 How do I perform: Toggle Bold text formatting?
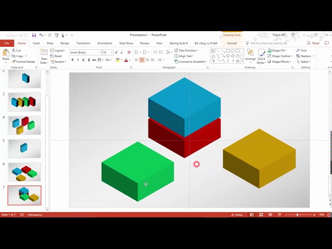73,60
